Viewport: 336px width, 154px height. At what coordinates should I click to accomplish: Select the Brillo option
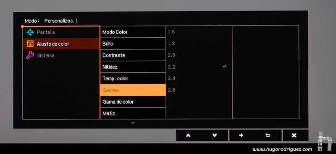[x=133, y=44]
